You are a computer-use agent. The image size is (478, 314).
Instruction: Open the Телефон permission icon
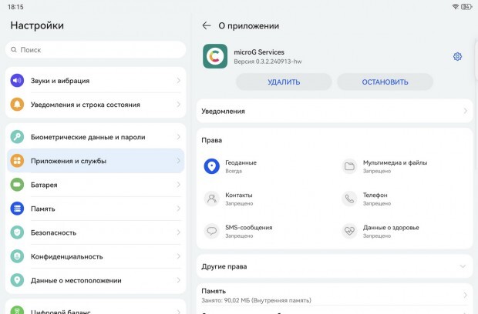pyautogui.click(x=349, y=199)
